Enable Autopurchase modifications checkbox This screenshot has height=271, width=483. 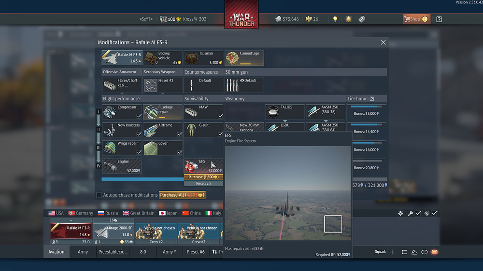99,195
